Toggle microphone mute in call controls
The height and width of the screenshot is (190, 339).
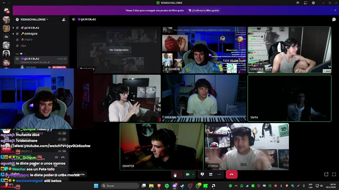point(175,174)
